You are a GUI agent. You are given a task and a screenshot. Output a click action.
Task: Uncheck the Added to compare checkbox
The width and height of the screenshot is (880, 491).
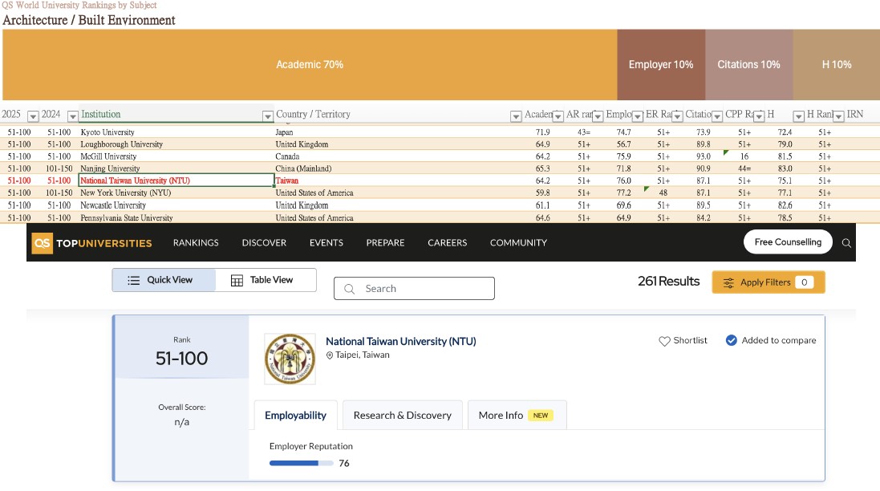tap(732, 340)
